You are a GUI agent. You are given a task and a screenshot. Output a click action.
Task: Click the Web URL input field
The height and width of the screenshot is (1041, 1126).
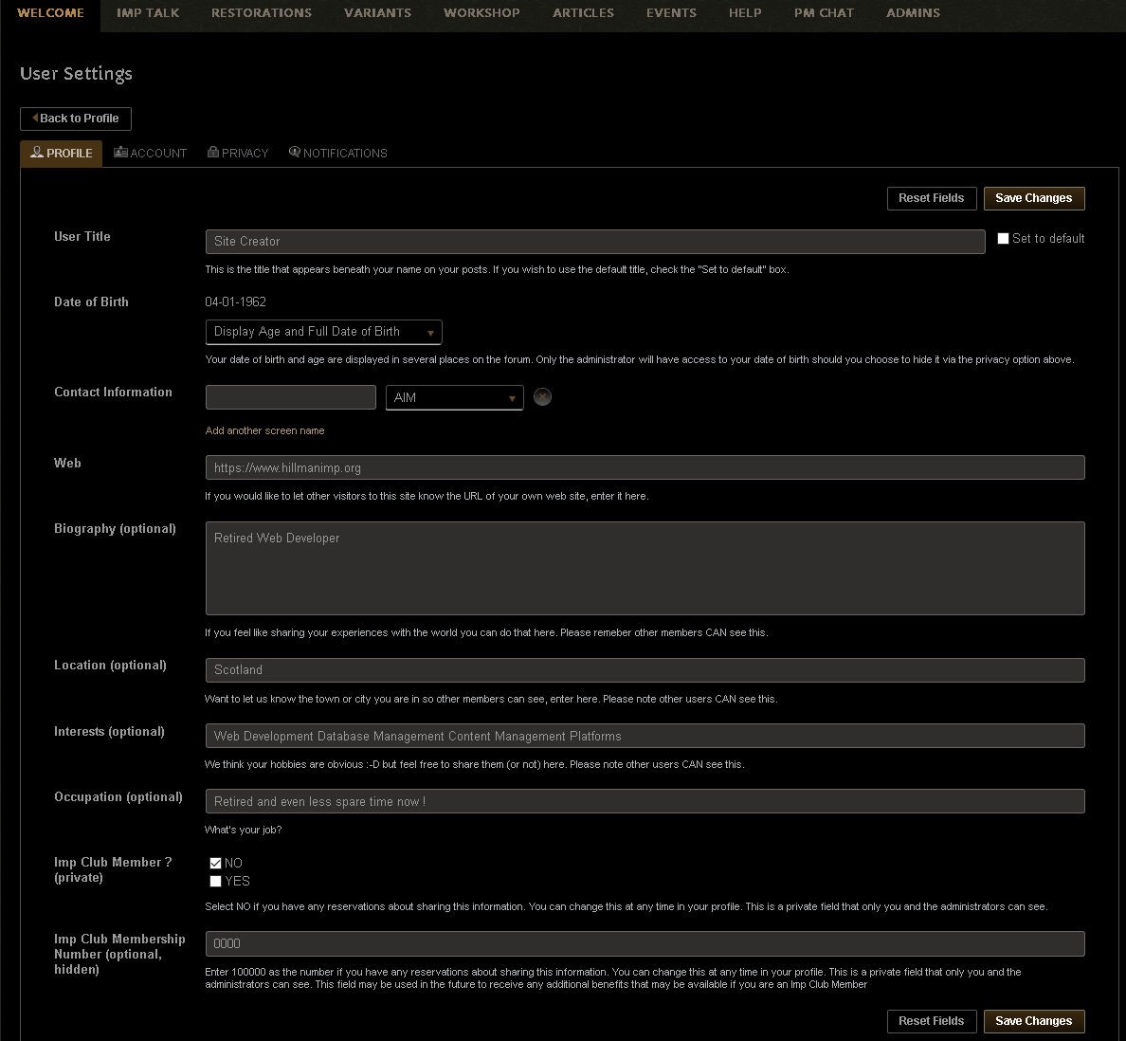(645, 467)
